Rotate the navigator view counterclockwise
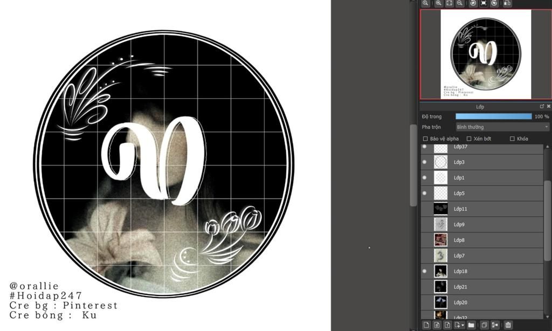 [x=473, y=3]
